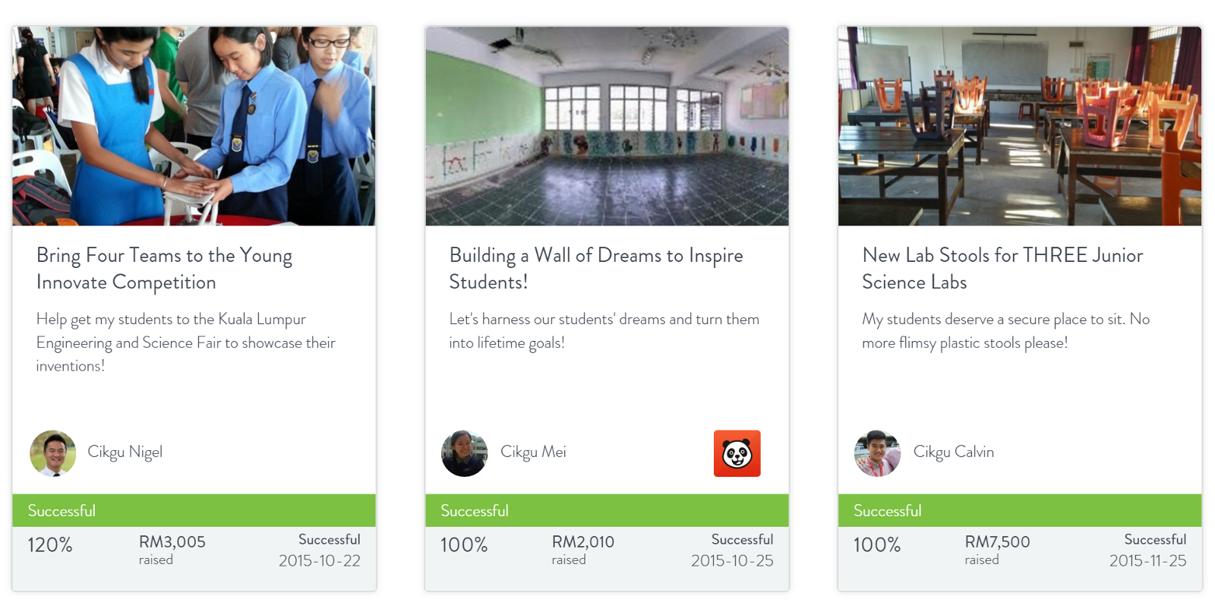The width and height of the screenshot is (1215, 615).
Task: Open 'New Lab Stools for THREE Junior Science Labs' title
Action: pos(1002,269)
